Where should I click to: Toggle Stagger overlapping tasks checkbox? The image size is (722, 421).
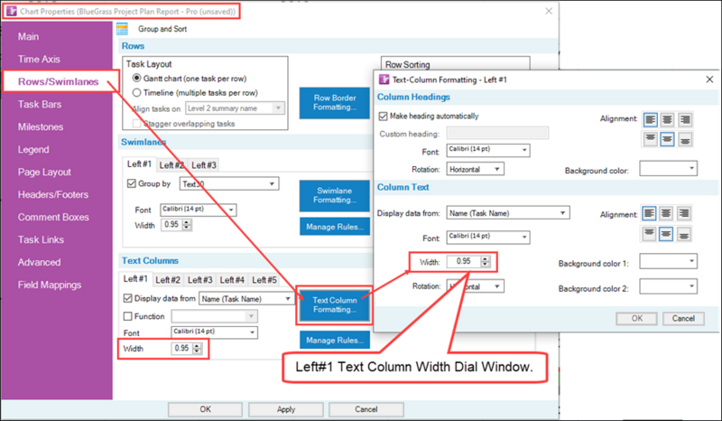coord(136,124)
